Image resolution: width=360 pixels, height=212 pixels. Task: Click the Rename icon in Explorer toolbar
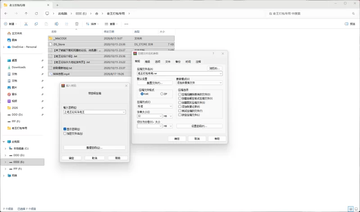(56, 24)
